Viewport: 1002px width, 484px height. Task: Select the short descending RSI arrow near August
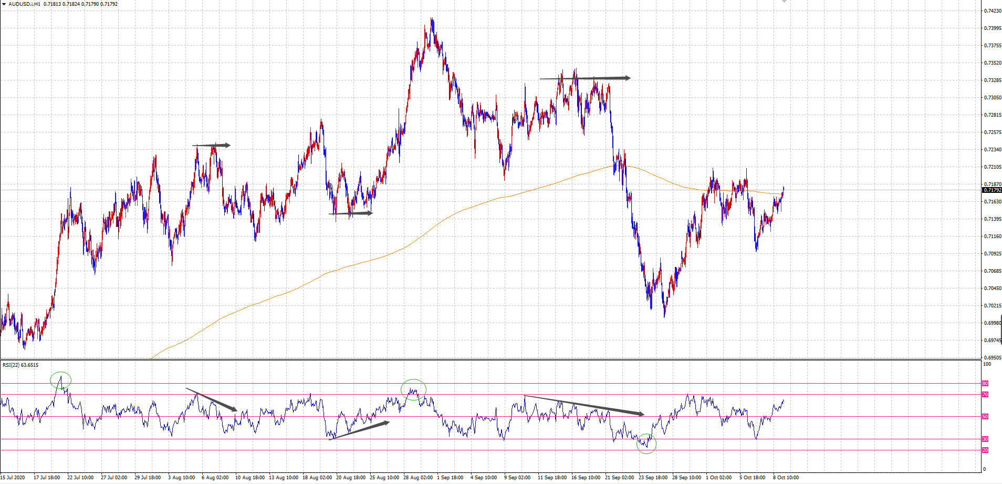[x=211, y=399]
